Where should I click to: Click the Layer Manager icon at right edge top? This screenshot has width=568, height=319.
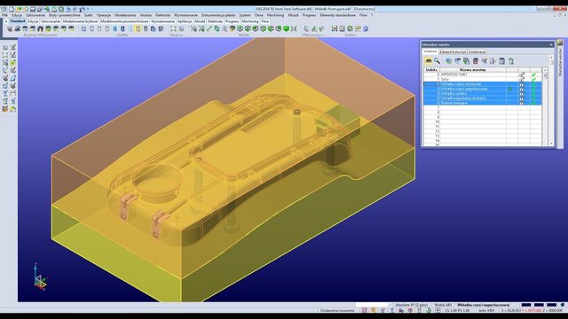[560, 43]
